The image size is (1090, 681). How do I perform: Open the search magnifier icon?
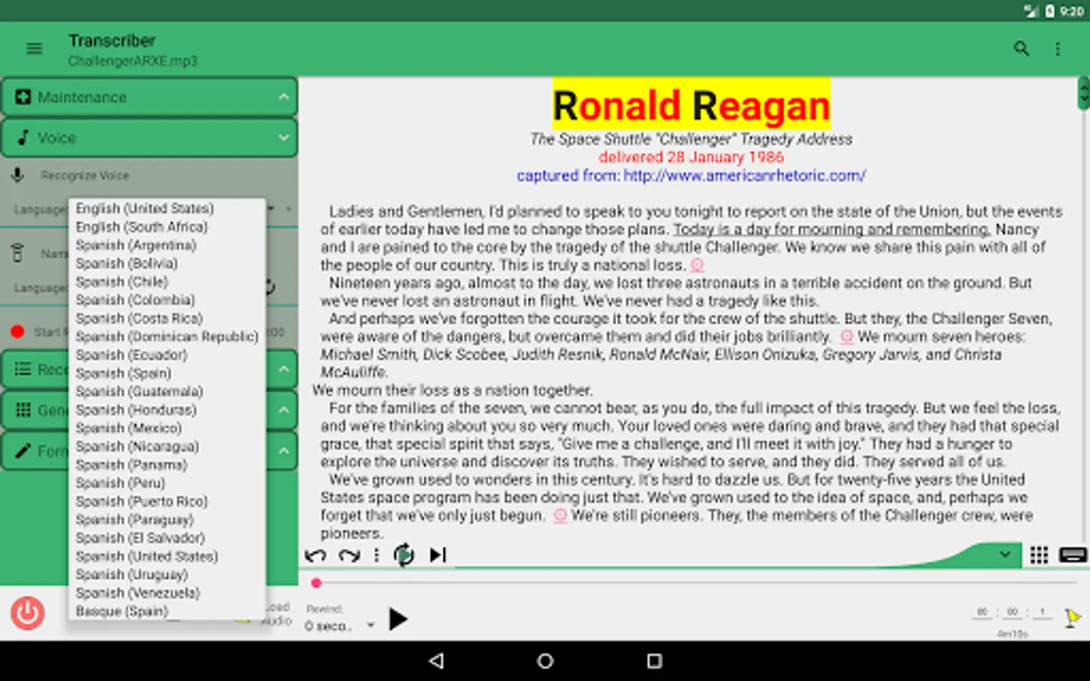pos(1021,48)
